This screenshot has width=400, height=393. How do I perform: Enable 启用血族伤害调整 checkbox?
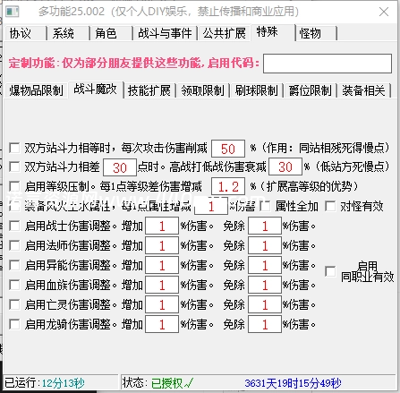(14, 285)
